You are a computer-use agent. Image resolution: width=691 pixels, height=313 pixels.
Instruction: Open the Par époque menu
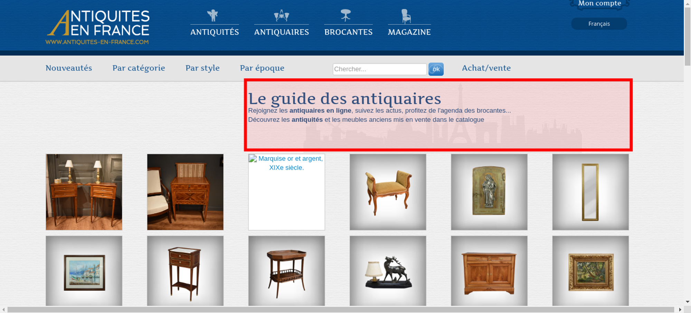pos(262,68)
